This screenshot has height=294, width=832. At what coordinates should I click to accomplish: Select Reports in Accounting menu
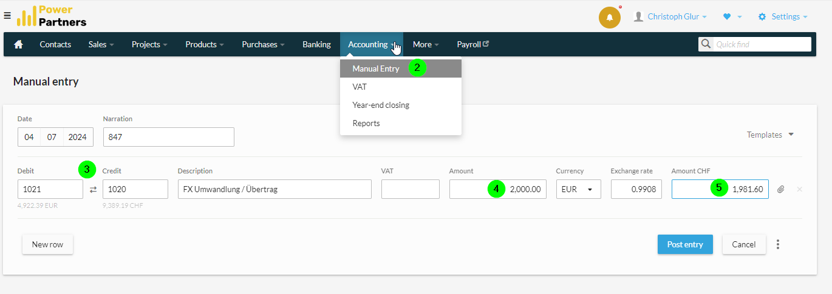click(x=401, y=123)
